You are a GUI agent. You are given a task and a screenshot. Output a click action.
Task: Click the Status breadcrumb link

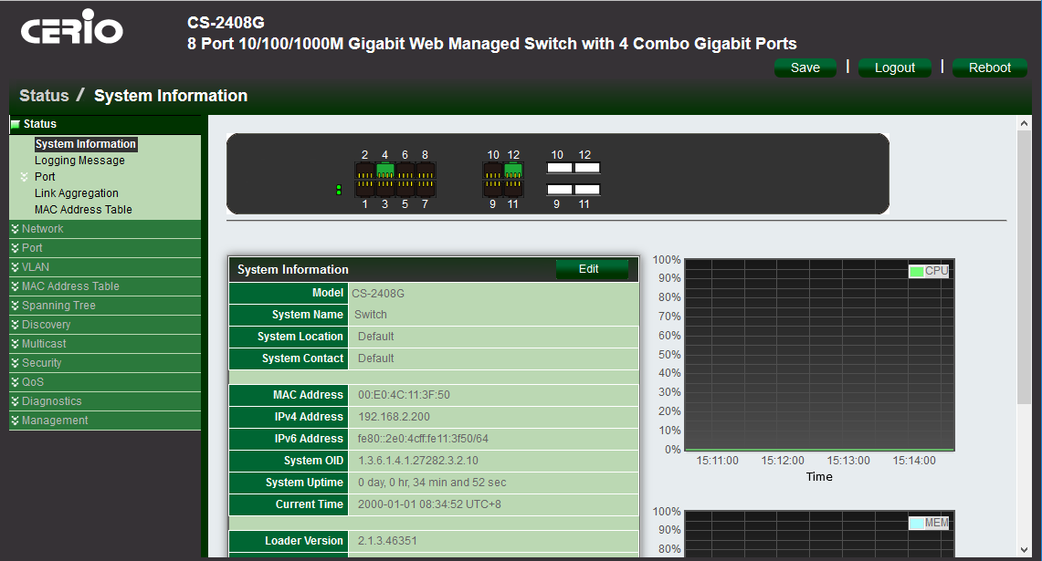pos(44,96)
